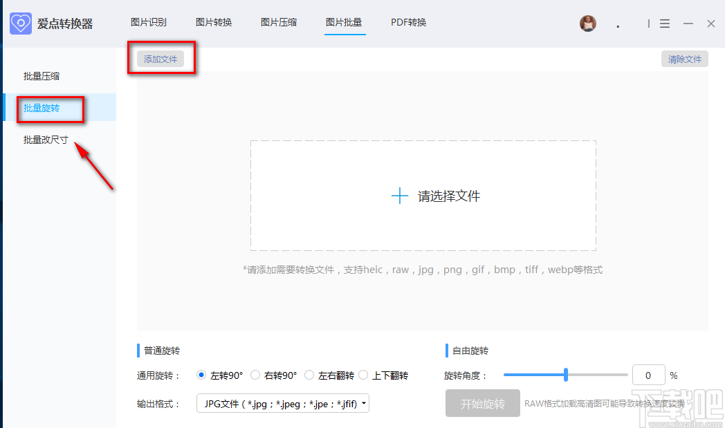Click the 添加文件 button

click(x=160, y=59)
